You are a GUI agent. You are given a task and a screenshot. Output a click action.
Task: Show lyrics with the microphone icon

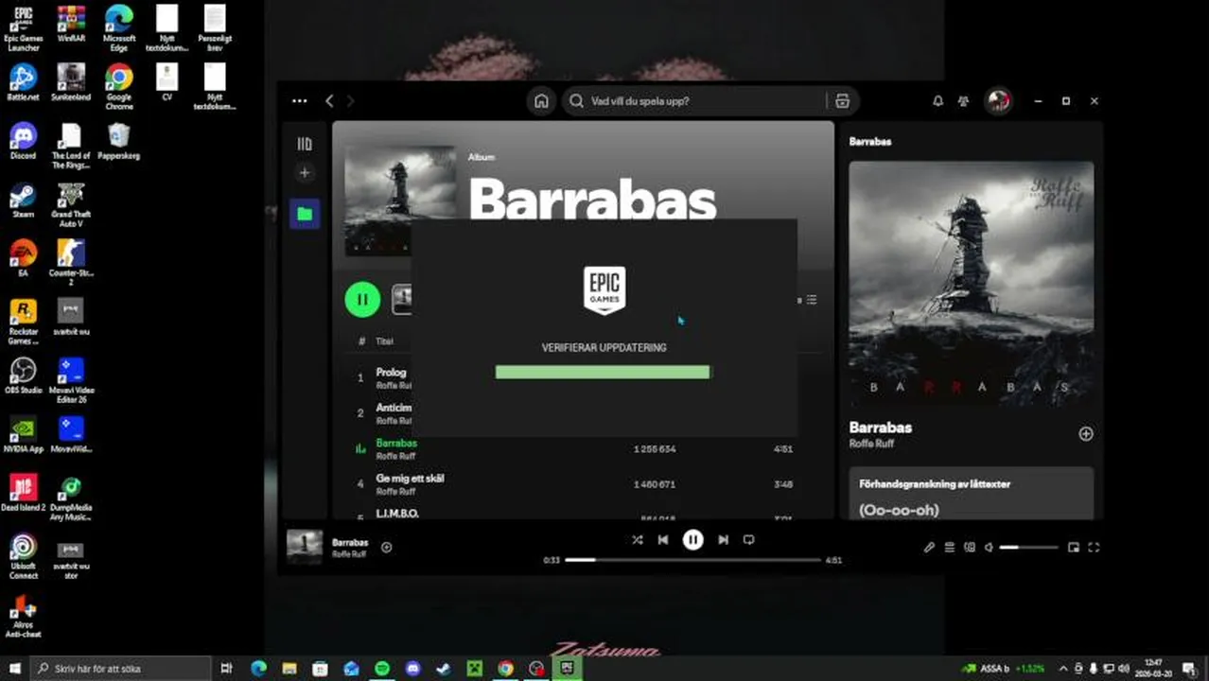[929, 547]
